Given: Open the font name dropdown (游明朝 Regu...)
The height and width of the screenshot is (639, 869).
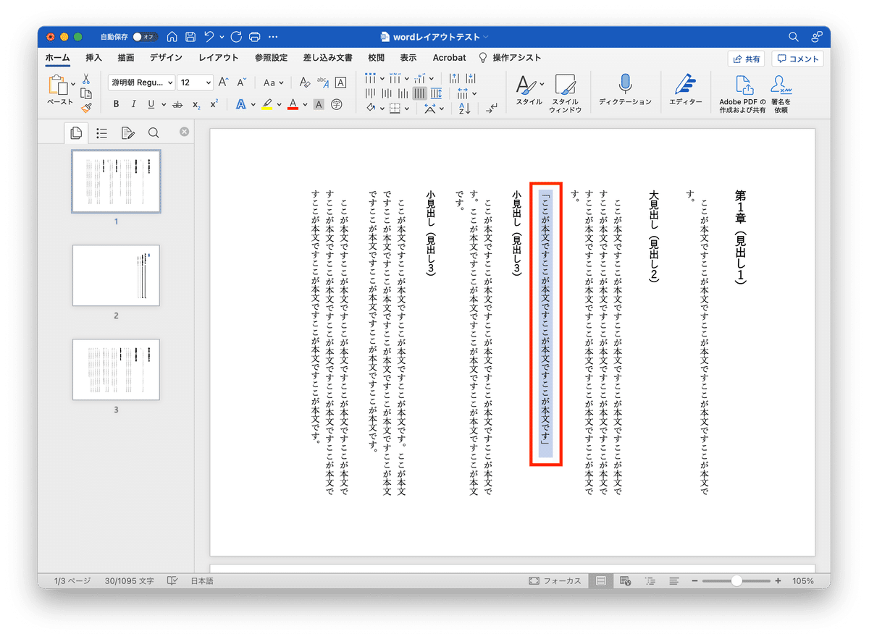Looking at the screenshot, I should pyautogui.click(x=141, y=82).
